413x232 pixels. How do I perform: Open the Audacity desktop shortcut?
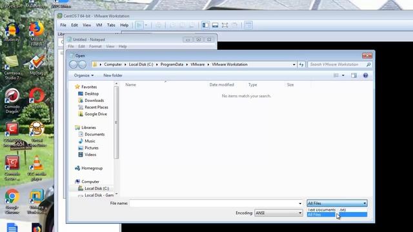tap(12, 32)
